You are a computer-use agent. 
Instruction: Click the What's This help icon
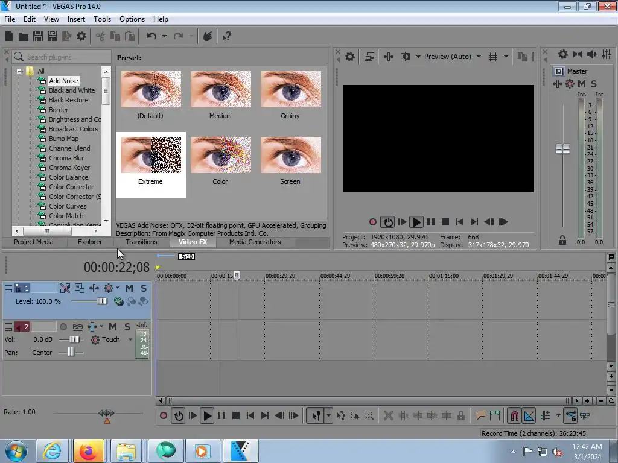click(x=227, y=37)
